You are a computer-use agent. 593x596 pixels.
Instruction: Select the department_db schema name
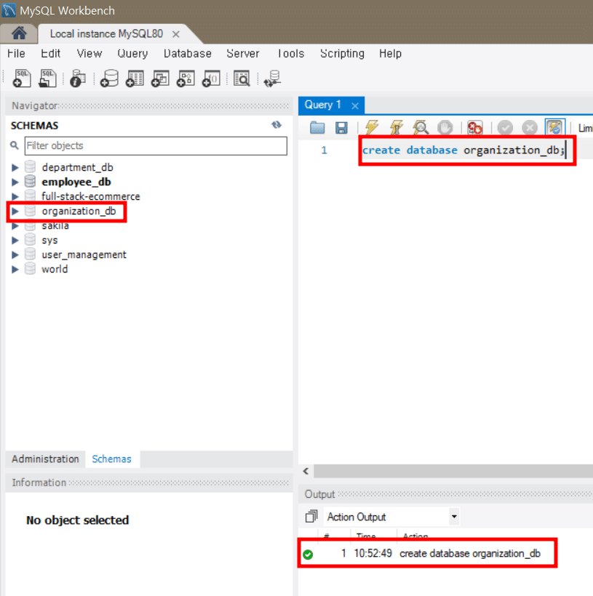[x=77, y=167]
